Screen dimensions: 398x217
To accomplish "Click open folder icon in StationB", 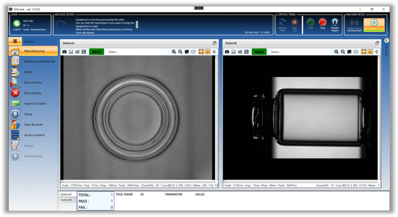I will (x=240, y=52).
